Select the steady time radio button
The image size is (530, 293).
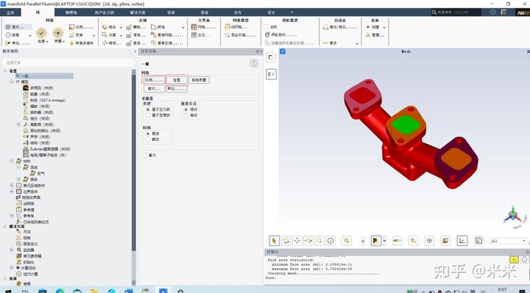point(148,134)
